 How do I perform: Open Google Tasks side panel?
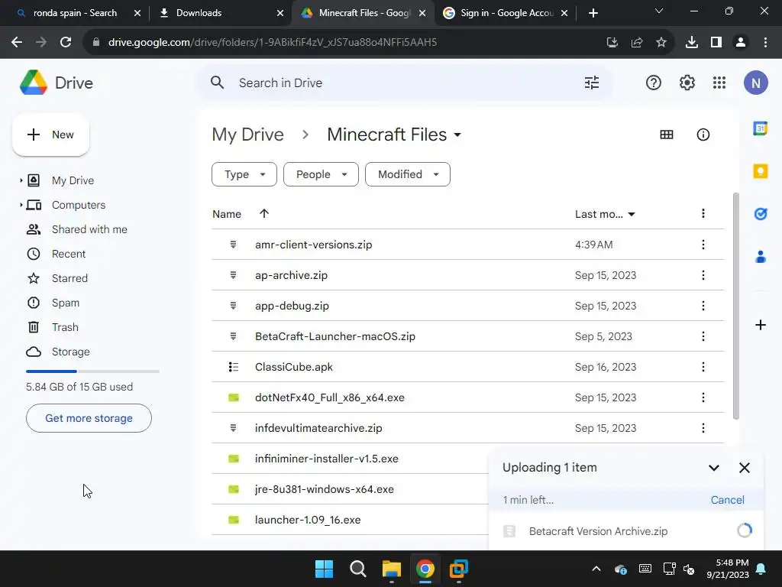(x=760, y=214)
